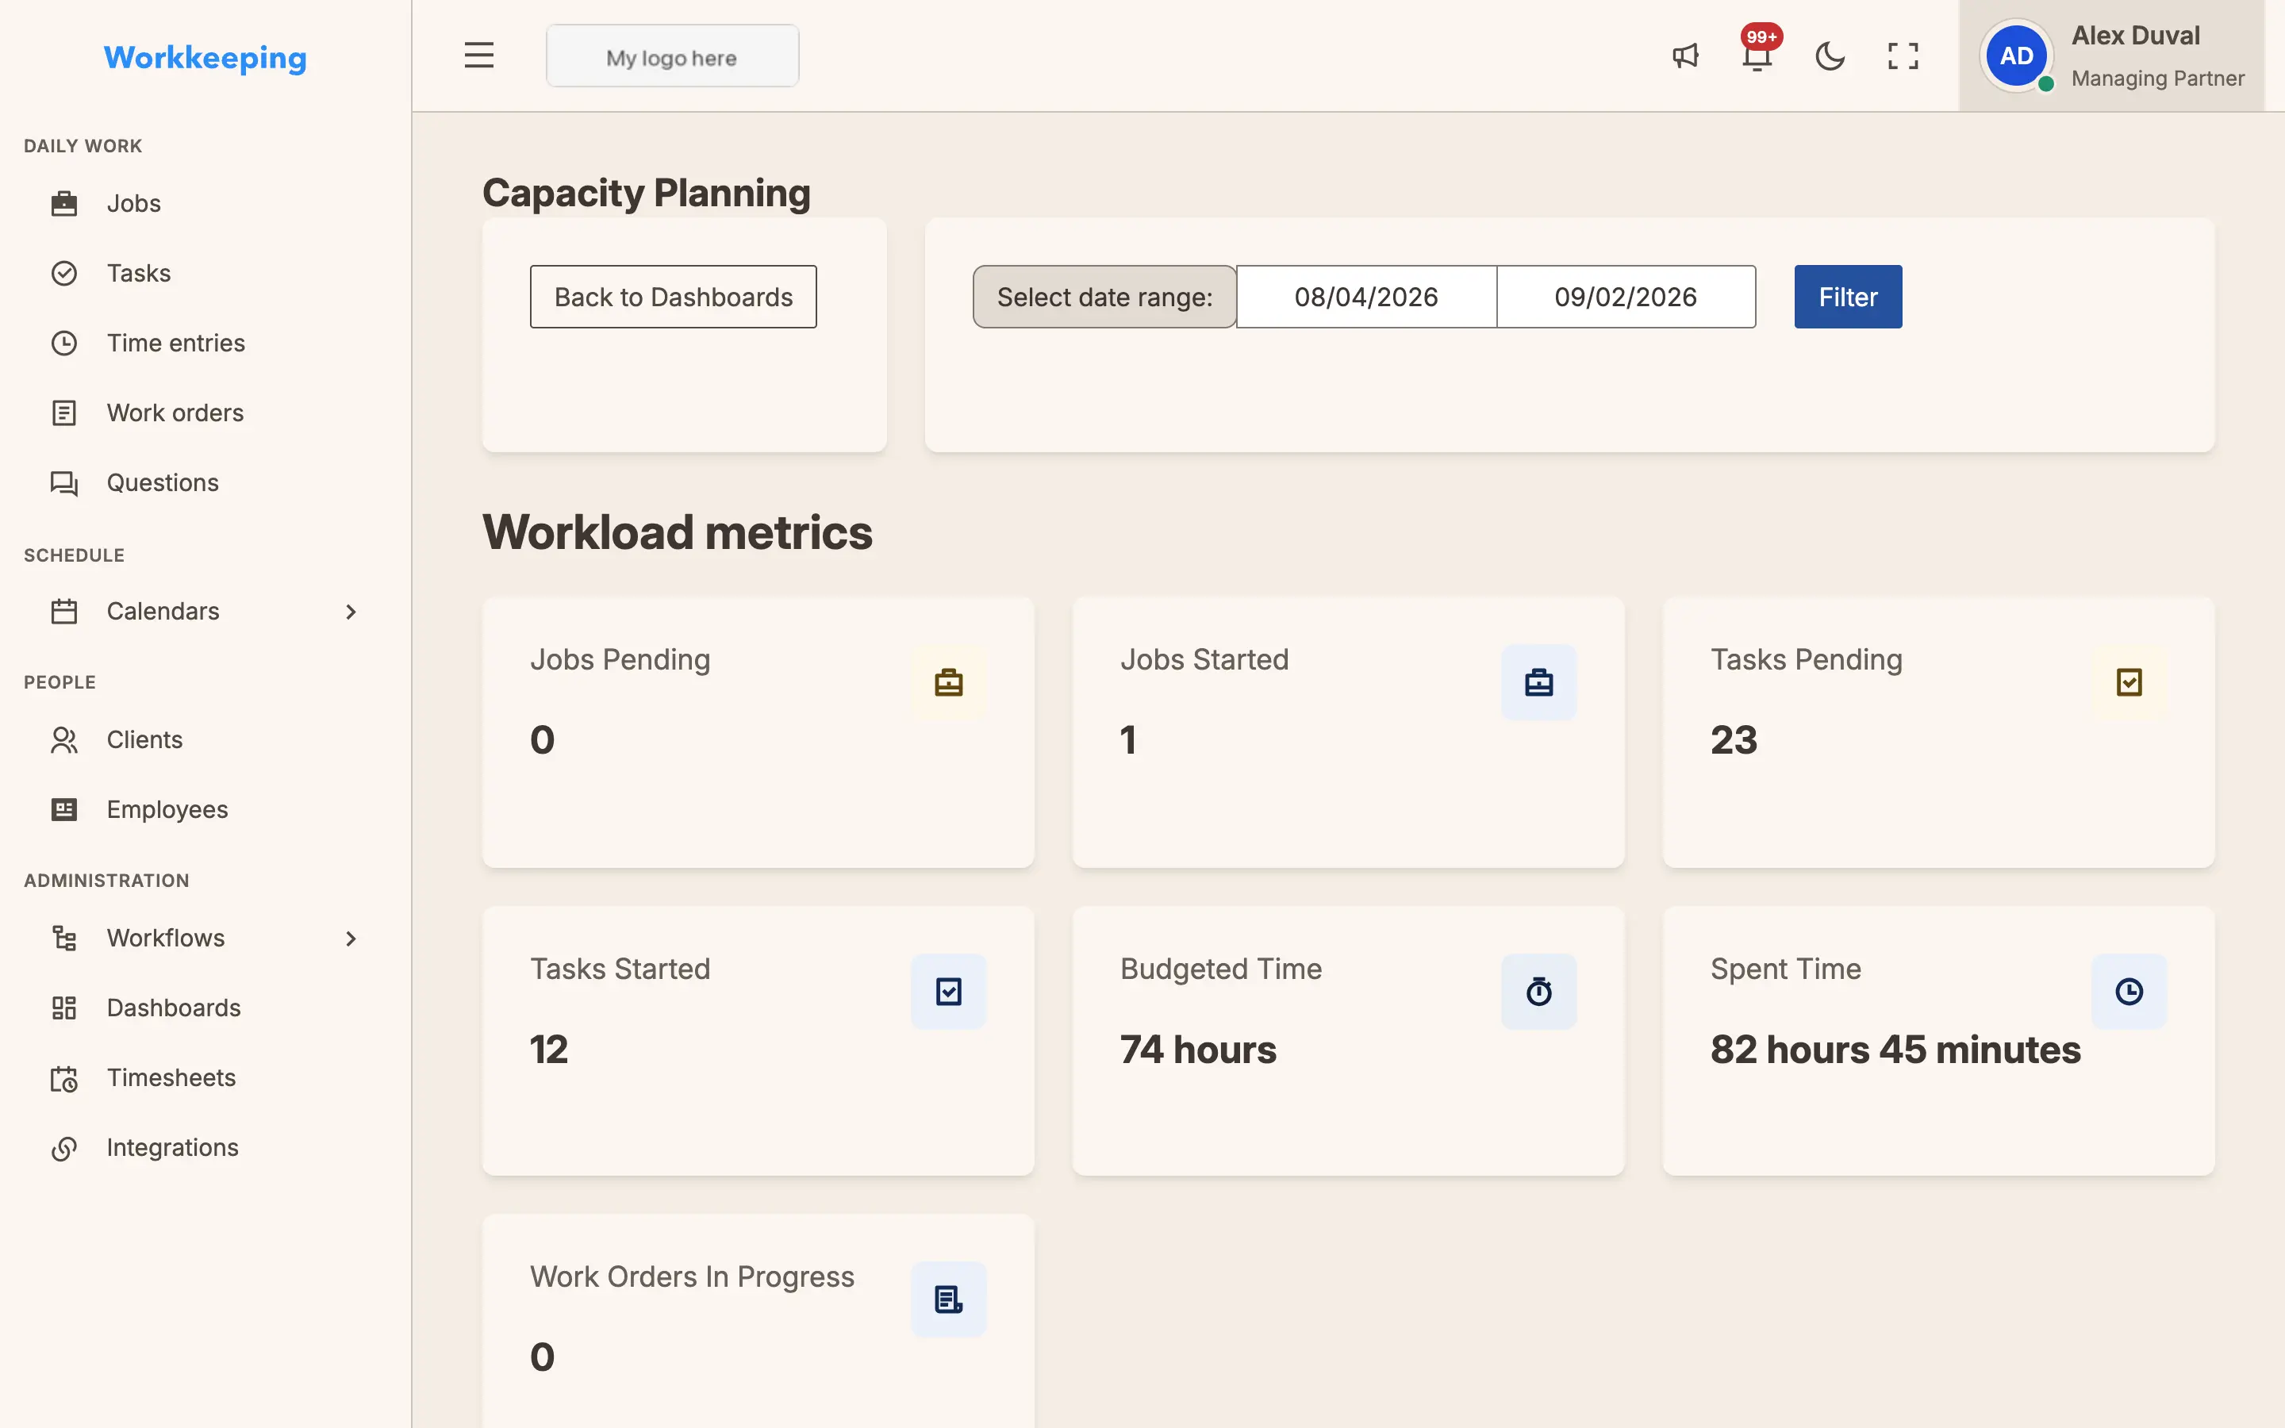The width and height of the screenshot is (2285, 1428).
Task: Click the My logo here placeholder
Action: [x=672, y=56]
